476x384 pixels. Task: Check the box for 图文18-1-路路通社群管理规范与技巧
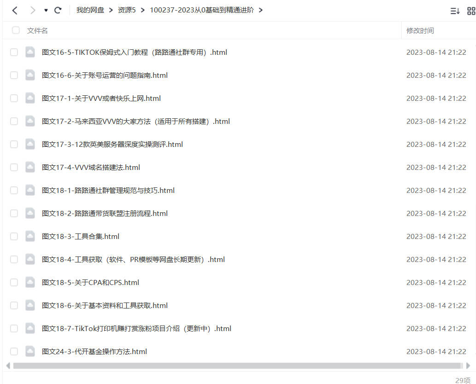point(14,191)
